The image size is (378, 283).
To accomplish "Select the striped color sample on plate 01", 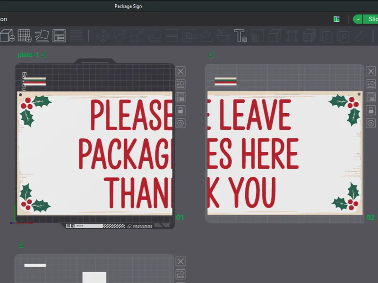I will pos(35,81).
